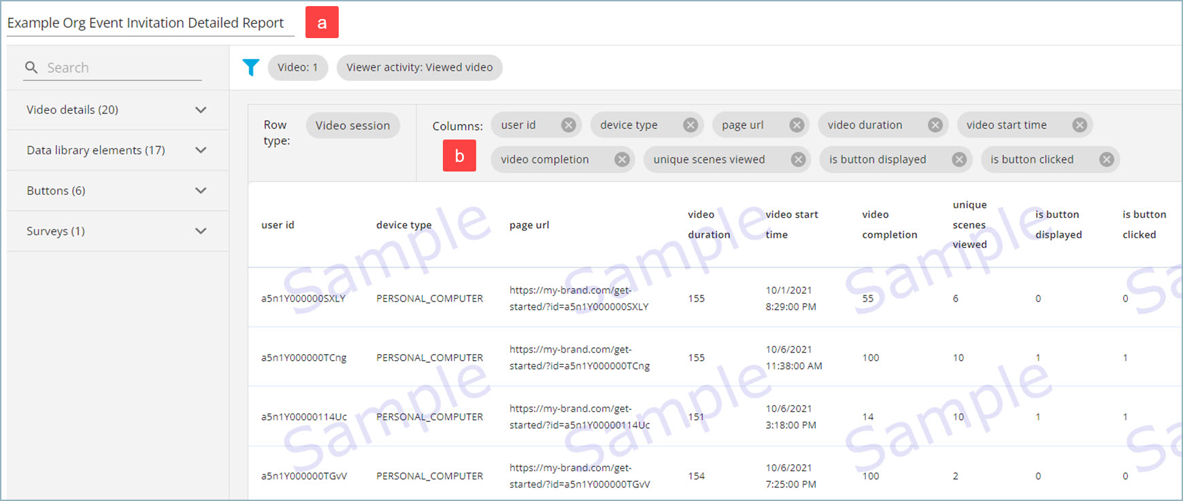The height and width of the screenshot is (501, 1183).
Task: Sort by is button displayed header
Action: pyautogui.click(x=1059, y=224)
